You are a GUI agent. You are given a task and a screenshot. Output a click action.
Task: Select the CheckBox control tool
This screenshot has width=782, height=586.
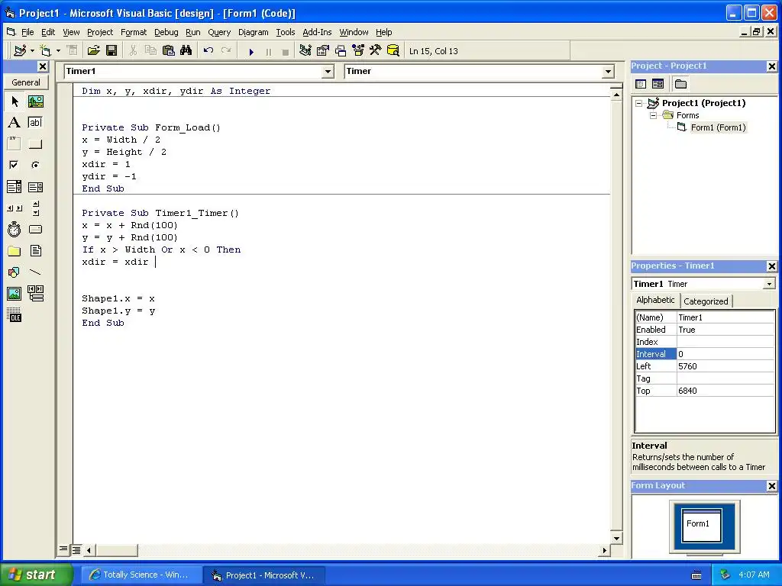tap(15, 165)
